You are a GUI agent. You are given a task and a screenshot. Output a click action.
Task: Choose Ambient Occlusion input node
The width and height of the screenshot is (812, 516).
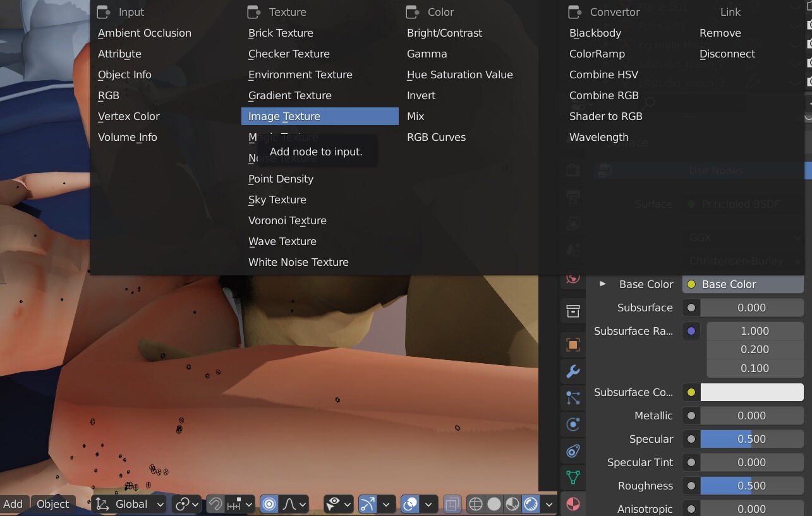145,33
